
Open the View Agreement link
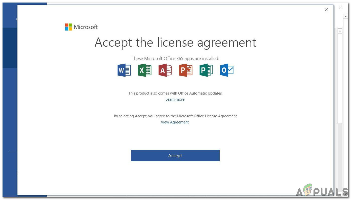pyautogui.click(x=175, y=122)
